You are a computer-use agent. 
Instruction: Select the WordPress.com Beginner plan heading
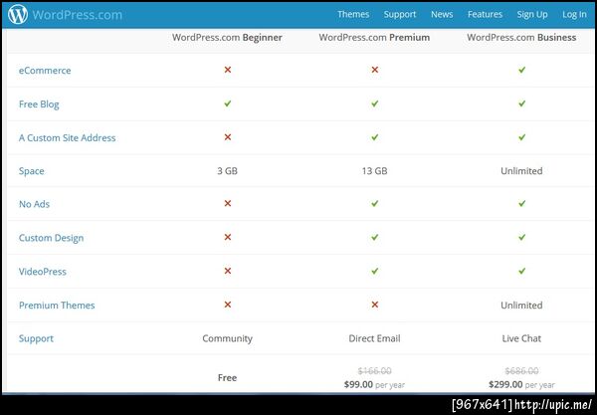pos(227,37)
